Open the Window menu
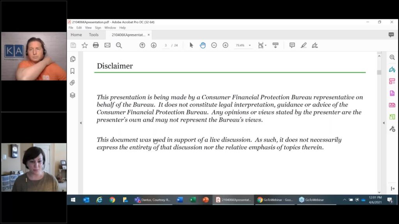399x224 pixels. click(x=110, y=28)
